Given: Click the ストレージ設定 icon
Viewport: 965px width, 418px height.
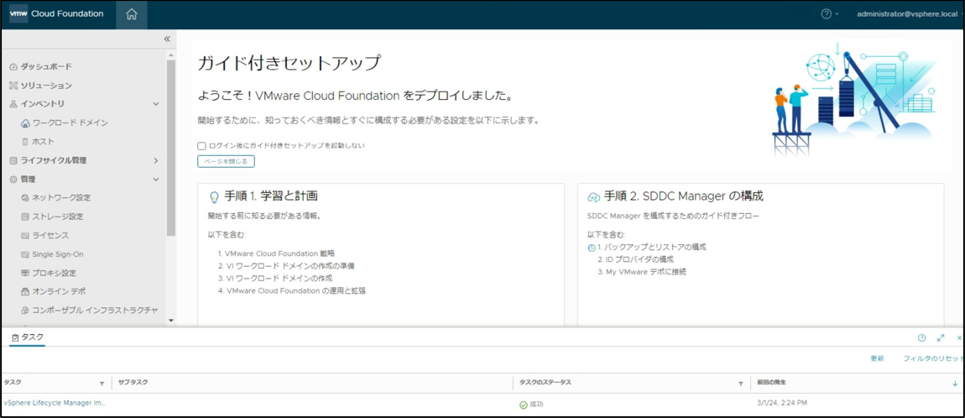Looking at the screenshot, I should 25,217.
